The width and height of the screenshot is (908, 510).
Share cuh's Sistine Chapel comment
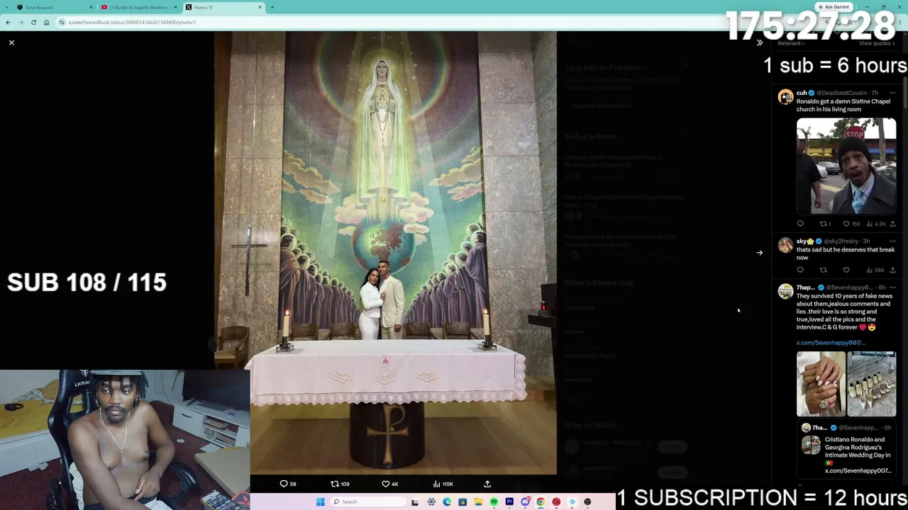coord(892,224)
